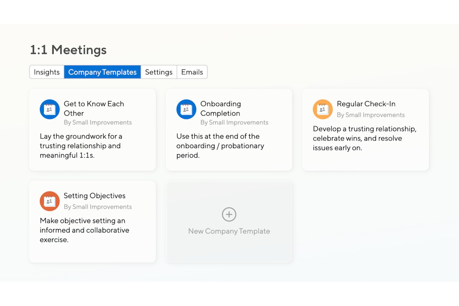
Task: Go to the Emails tab
Action: (192, 72)
